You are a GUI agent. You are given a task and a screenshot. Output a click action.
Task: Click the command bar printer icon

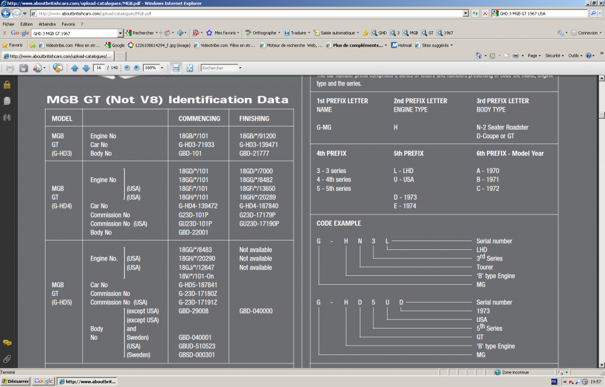pyautogui.click(x=516, y=56)
